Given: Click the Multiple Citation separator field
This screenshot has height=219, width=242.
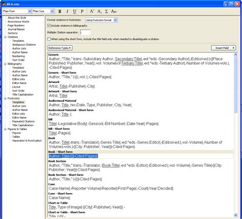Looking at the screenshot, I should tap(85, 32).
